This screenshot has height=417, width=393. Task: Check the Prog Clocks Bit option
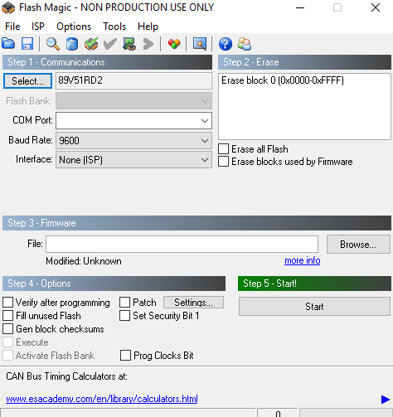click(125, 356)
